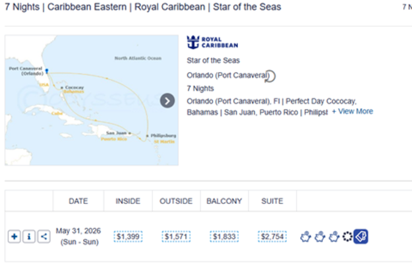Choose the $2,754 Suite price
Image resolution: width=412 pixels, height=264 pixels.
(x=272, y=237)
